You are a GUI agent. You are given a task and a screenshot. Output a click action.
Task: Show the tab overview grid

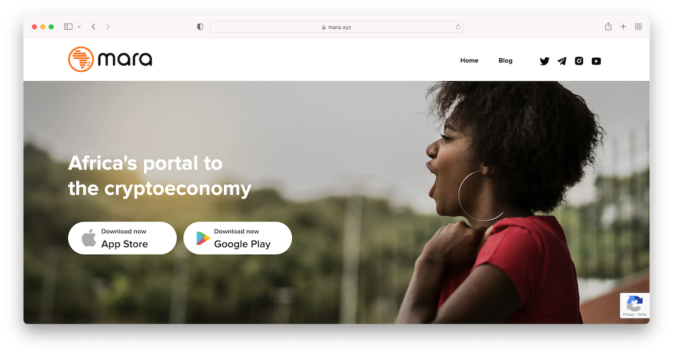tap(638, 26)
